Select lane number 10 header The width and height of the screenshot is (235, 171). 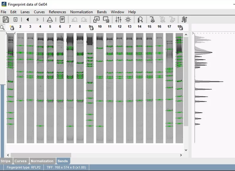tap(100, 27)
